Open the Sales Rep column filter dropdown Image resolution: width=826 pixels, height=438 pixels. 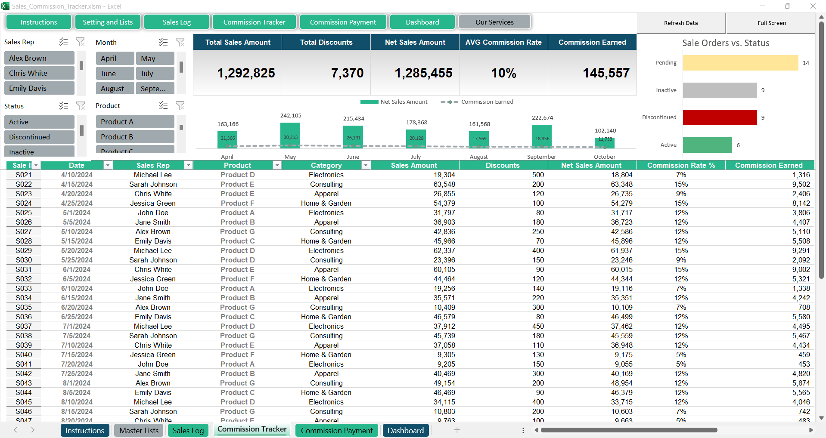tap(188, 165)
